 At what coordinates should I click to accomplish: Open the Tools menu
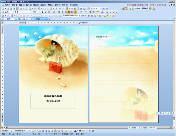point(43,5)
